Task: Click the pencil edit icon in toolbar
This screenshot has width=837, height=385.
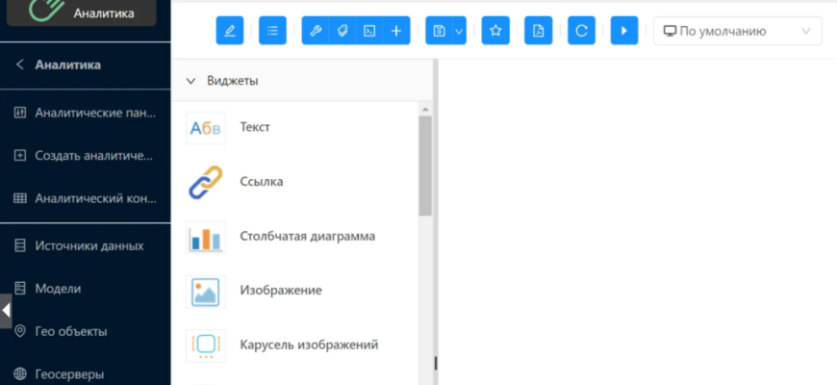Action: click(230, 31)
